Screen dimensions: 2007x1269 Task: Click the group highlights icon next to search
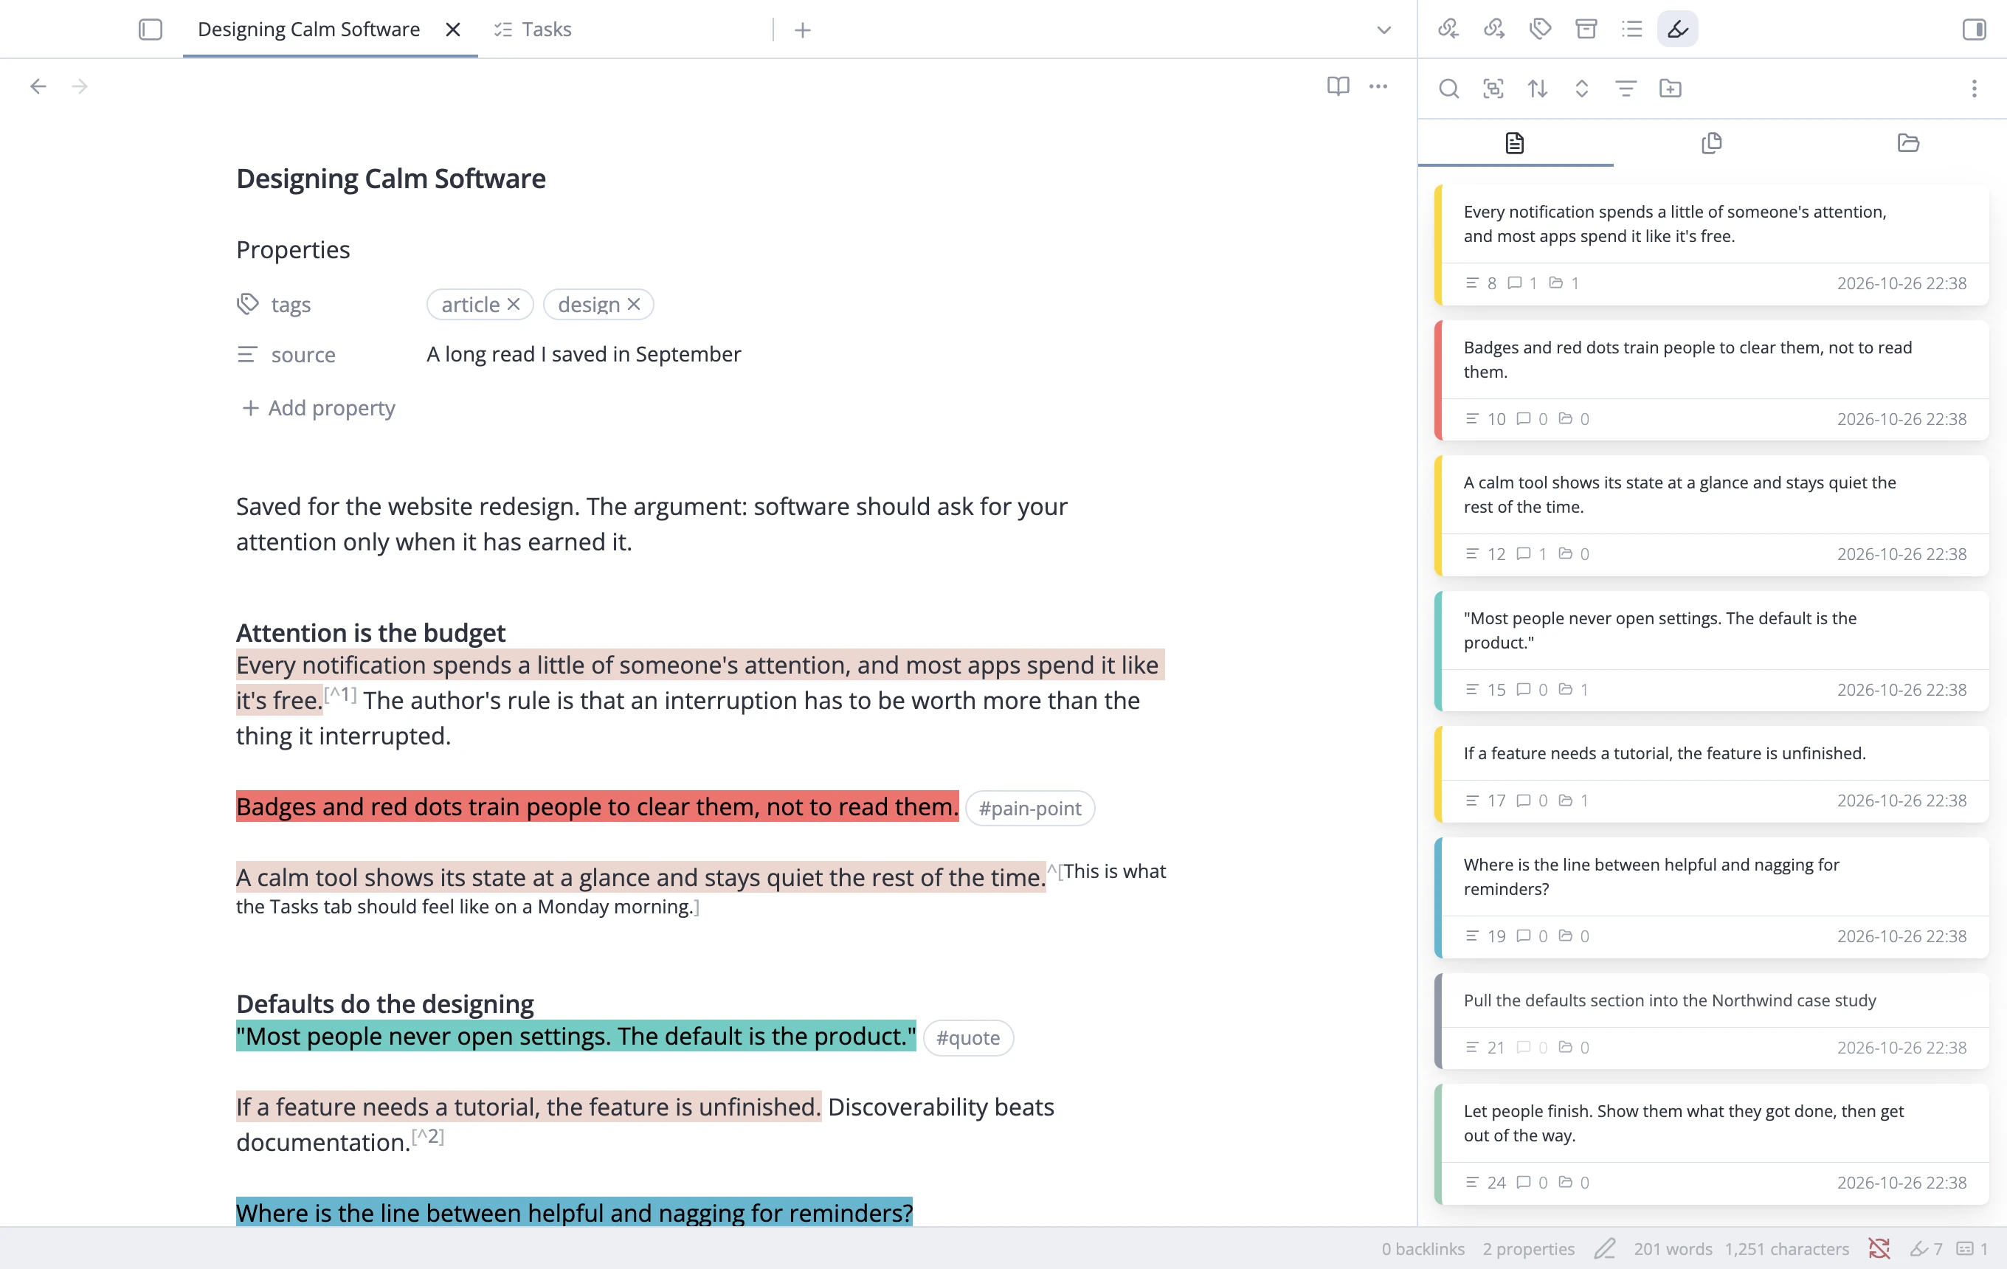1493,89
